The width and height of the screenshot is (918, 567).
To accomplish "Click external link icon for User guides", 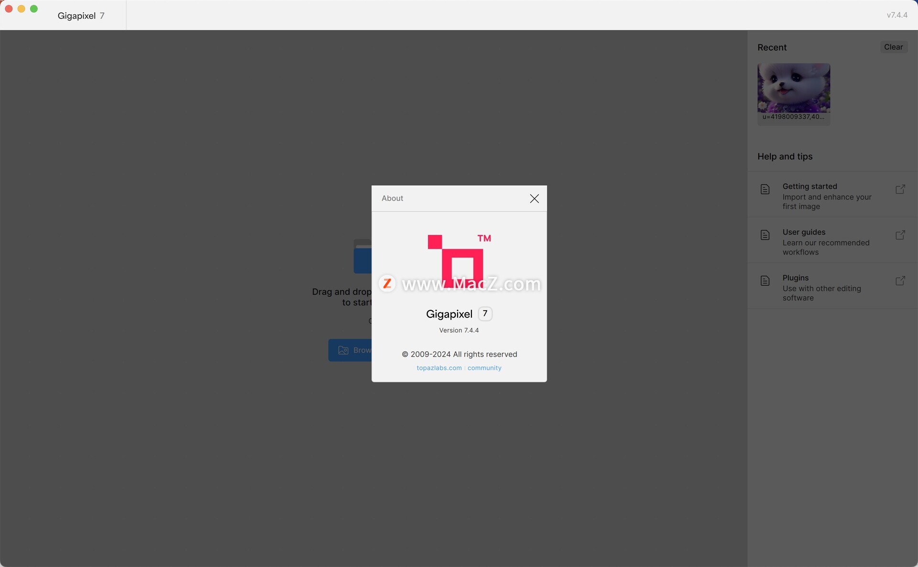I will 900,235.
